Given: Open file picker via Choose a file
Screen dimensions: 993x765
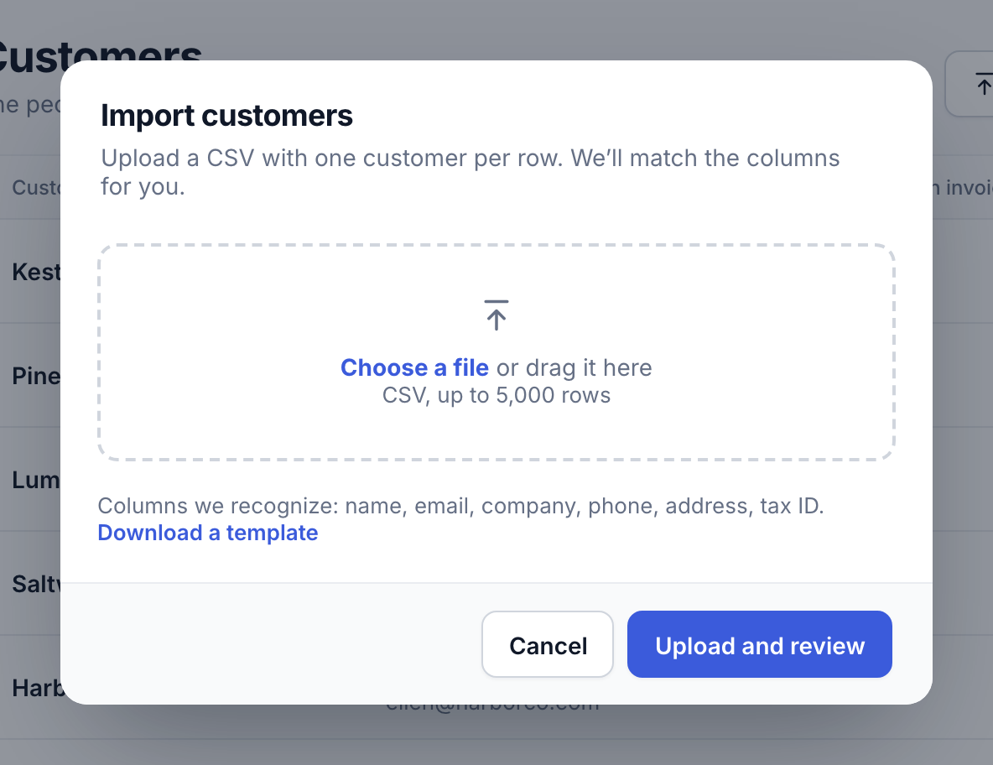Looking at the screenshot, I should pos(415,367).
